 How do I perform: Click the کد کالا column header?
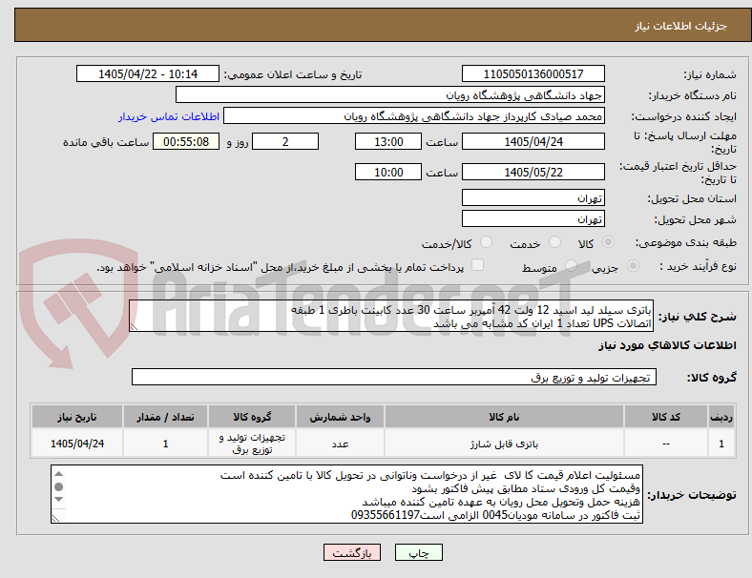[x=666, y=417]
